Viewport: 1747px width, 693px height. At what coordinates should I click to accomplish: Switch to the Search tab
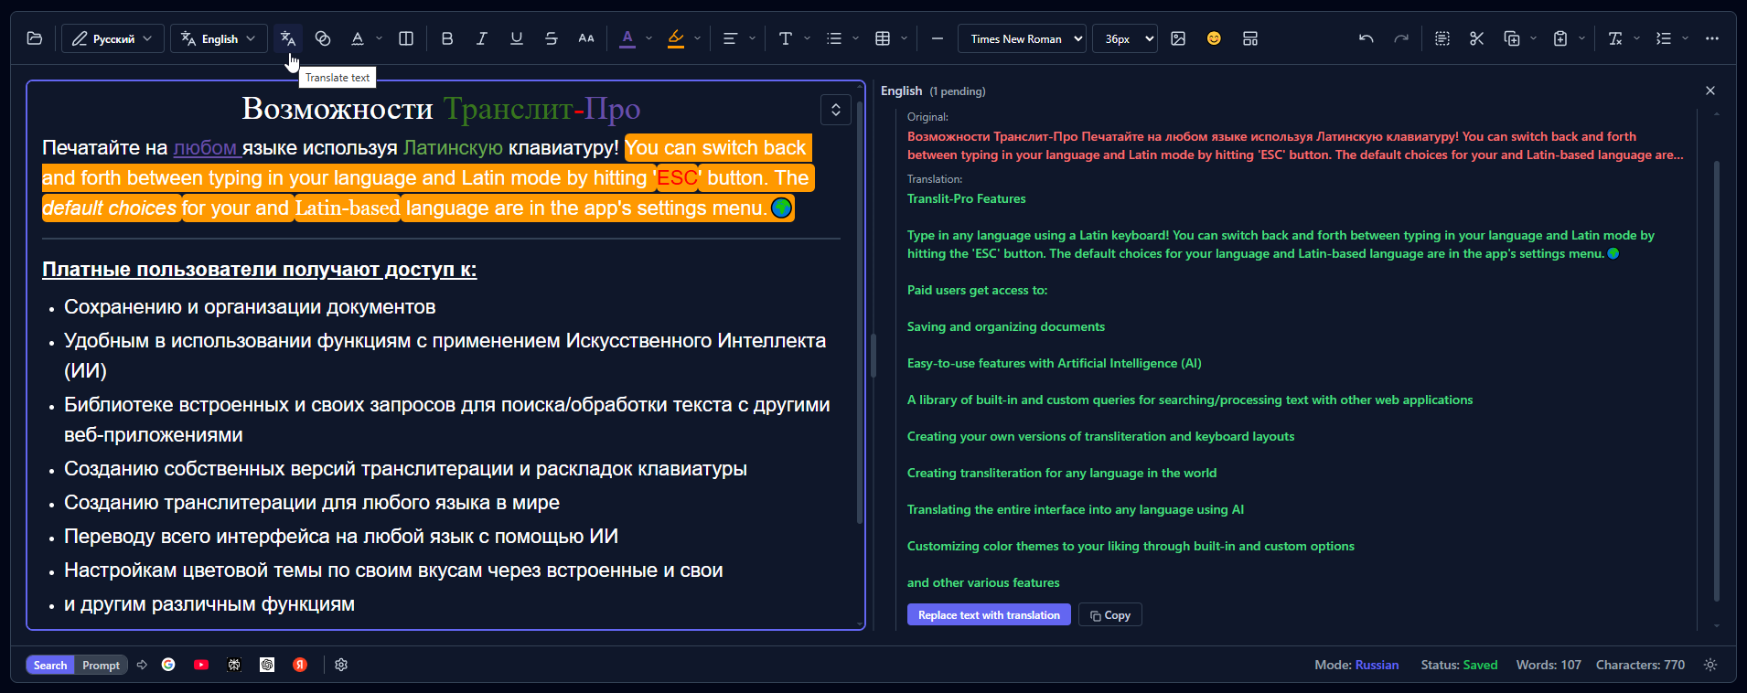[x=50, y=665]
